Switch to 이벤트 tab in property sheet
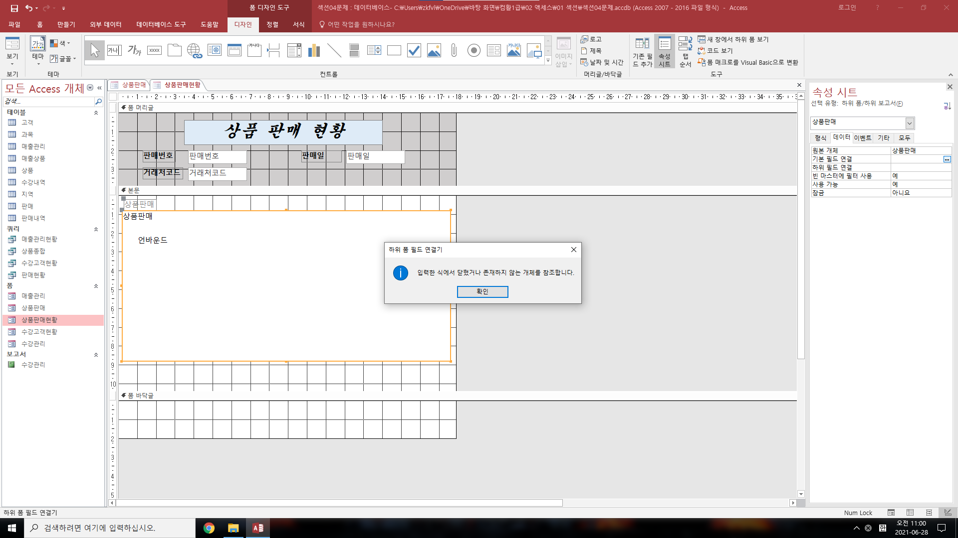This screenshot has height=538, width=958. pos(862,138)
